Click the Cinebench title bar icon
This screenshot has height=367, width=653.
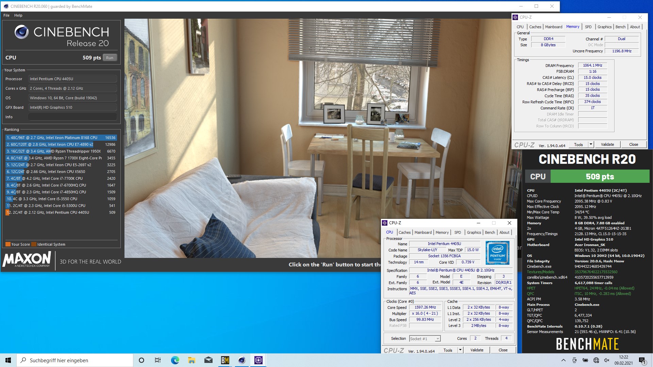pyautogui.click(x=6, y=6)
